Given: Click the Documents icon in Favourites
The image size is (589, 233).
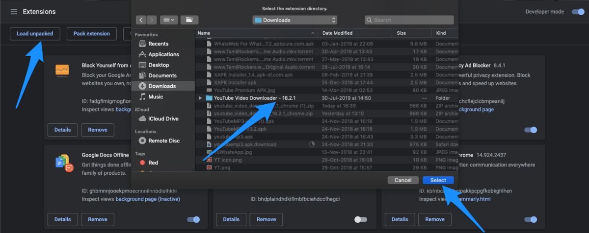Looking at the screenshot, I should click(142, 75).
